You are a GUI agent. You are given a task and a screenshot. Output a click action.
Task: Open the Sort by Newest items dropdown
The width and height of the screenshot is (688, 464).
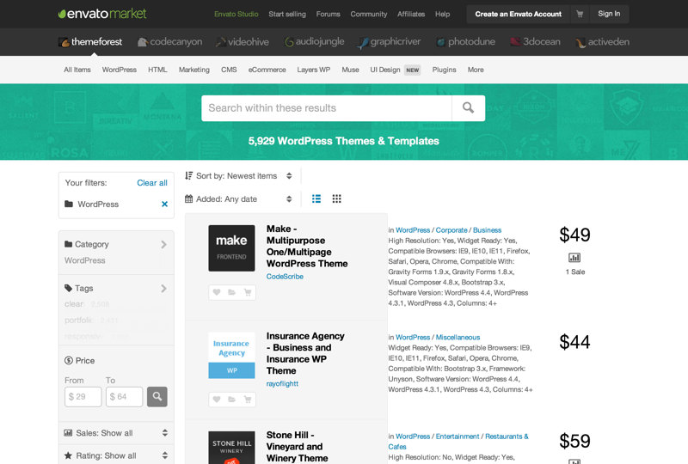(238, 176)
